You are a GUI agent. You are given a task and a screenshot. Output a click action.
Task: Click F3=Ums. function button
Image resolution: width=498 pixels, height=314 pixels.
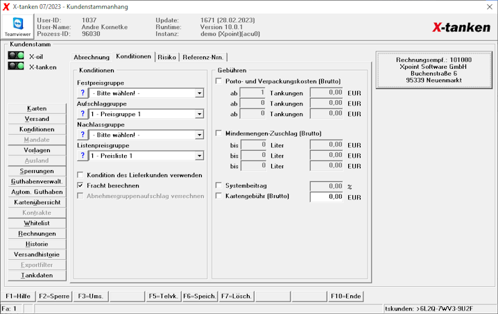click(x=91, y=296)
